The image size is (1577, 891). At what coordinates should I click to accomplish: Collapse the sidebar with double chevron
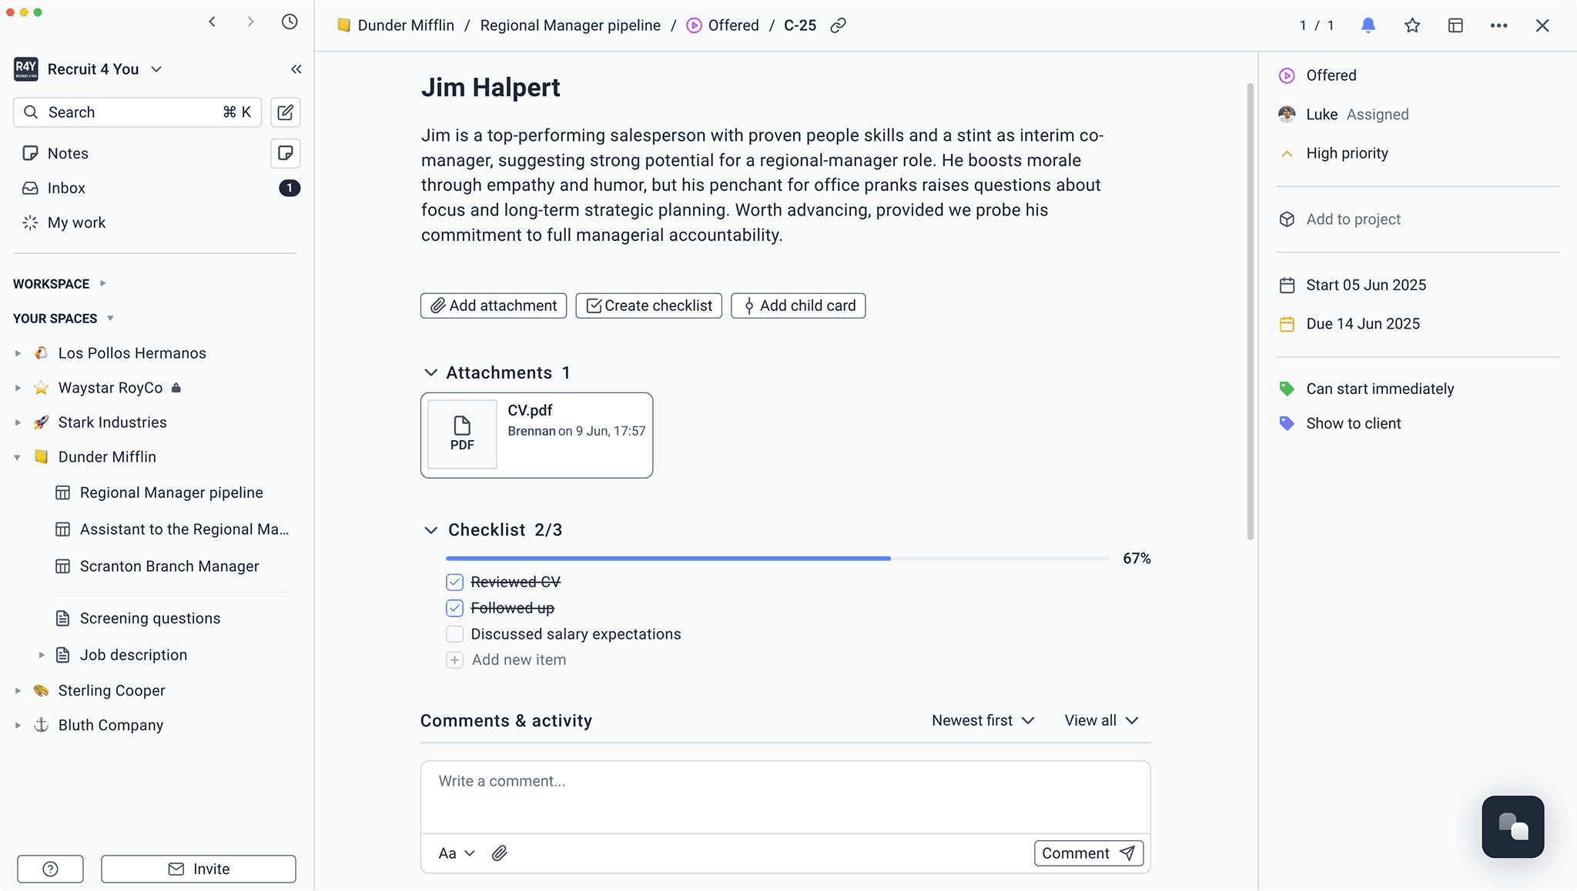coord(296,69)
